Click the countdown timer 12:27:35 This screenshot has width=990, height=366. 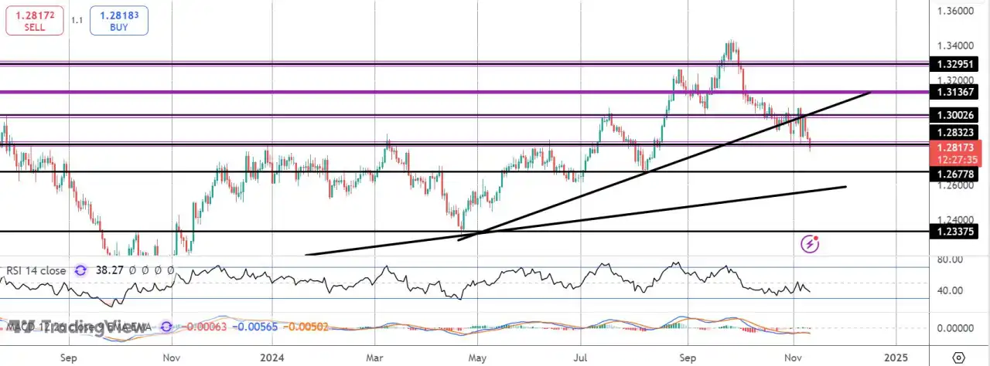coord(958,159)
